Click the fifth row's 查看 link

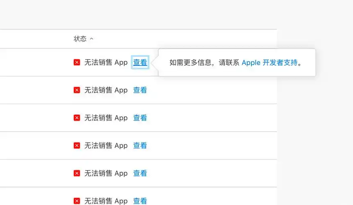[140, 173]
